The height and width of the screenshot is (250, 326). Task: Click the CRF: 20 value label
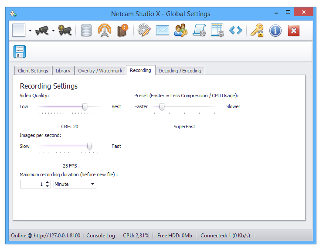(70, 127)
